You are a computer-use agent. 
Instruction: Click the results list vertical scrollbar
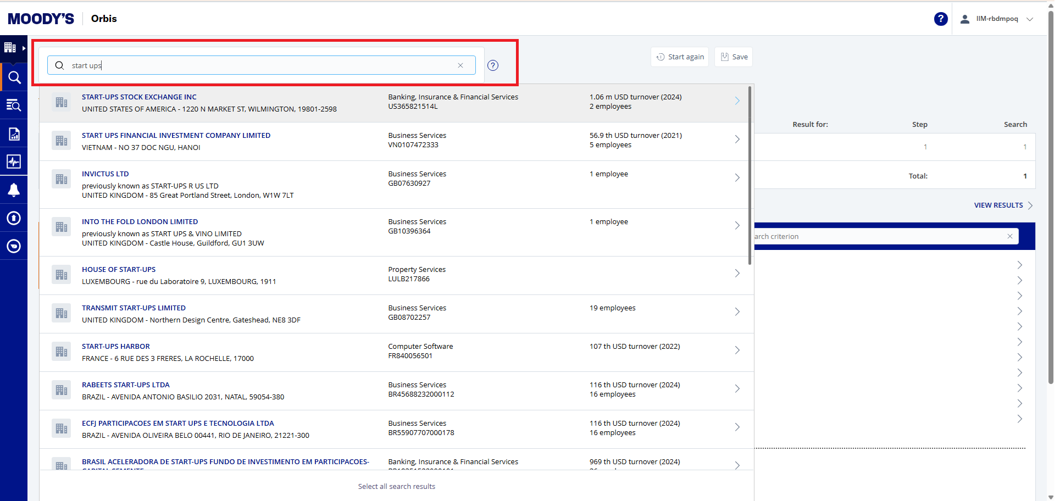click(749, 176)
